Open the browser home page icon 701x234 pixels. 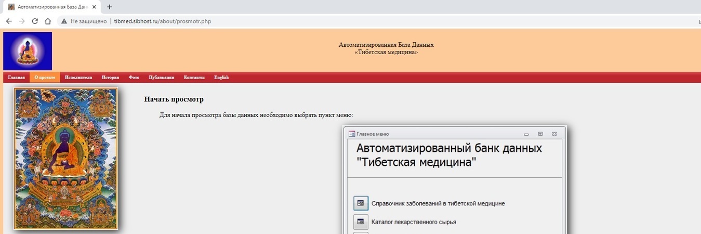[48, 21]
